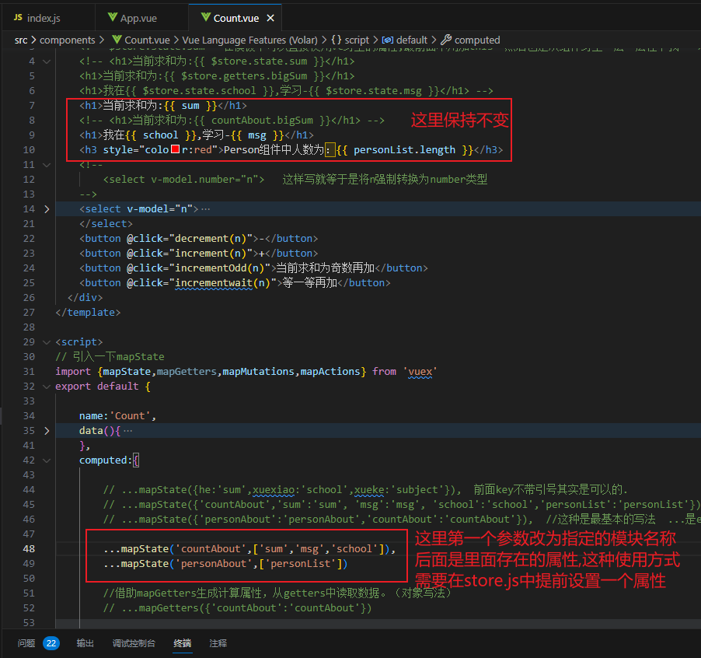Expand folded ellipsis after select v-model

pos(206,209)
